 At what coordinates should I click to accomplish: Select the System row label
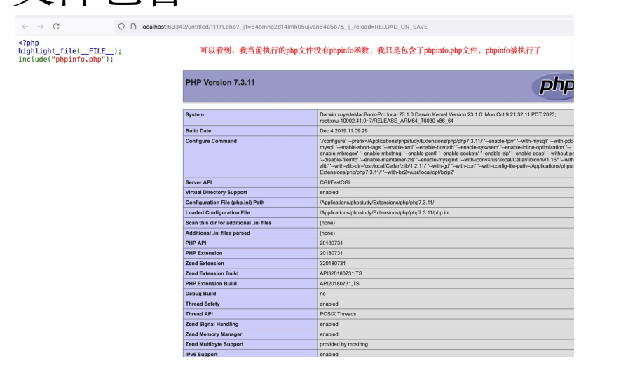point(195,114)
